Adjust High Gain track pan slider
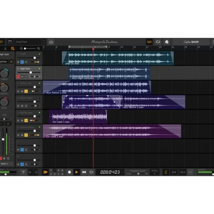The image size is (214, 214). pos(35,77)
